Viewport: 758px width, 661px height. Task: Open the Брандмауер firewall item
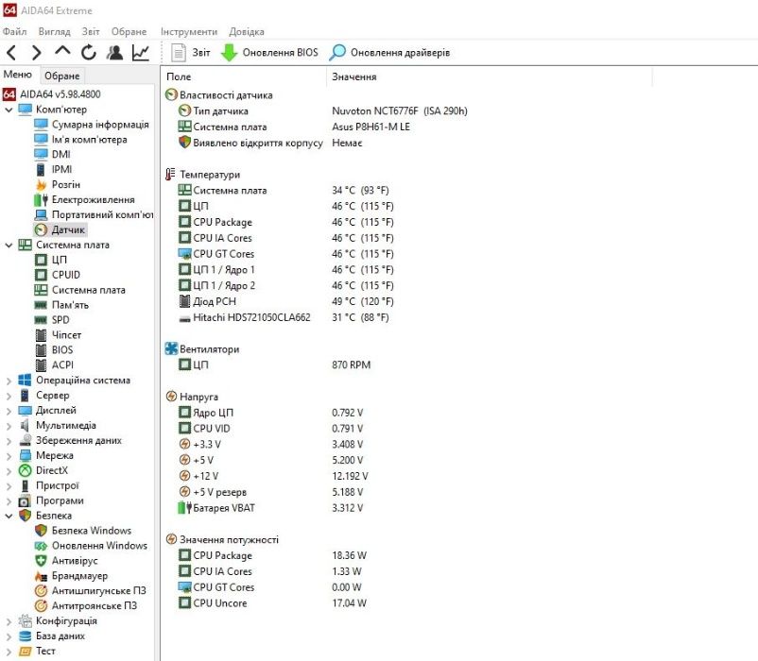click(x=71, y=576)
